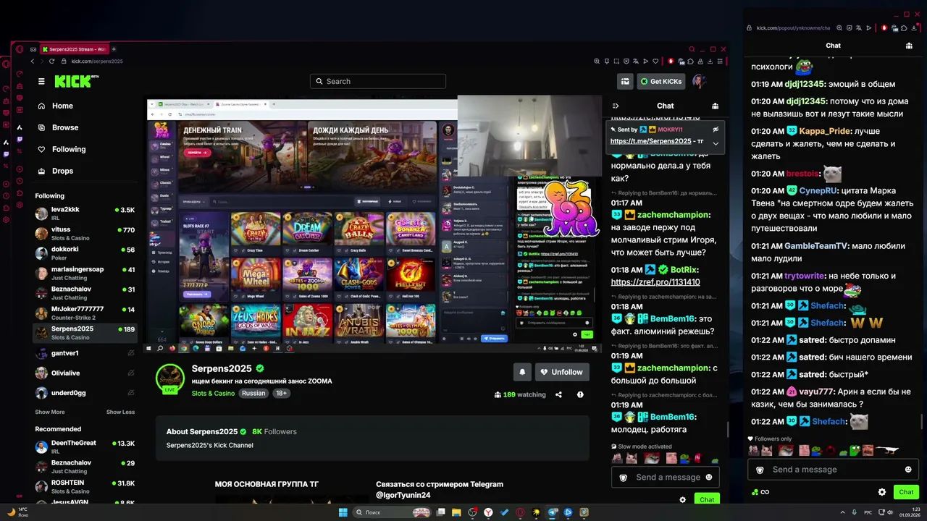Viewport: 927px width, 521px height.
Task: Select leva2kkk channel in Following list
Action: (x=85, y=213)
